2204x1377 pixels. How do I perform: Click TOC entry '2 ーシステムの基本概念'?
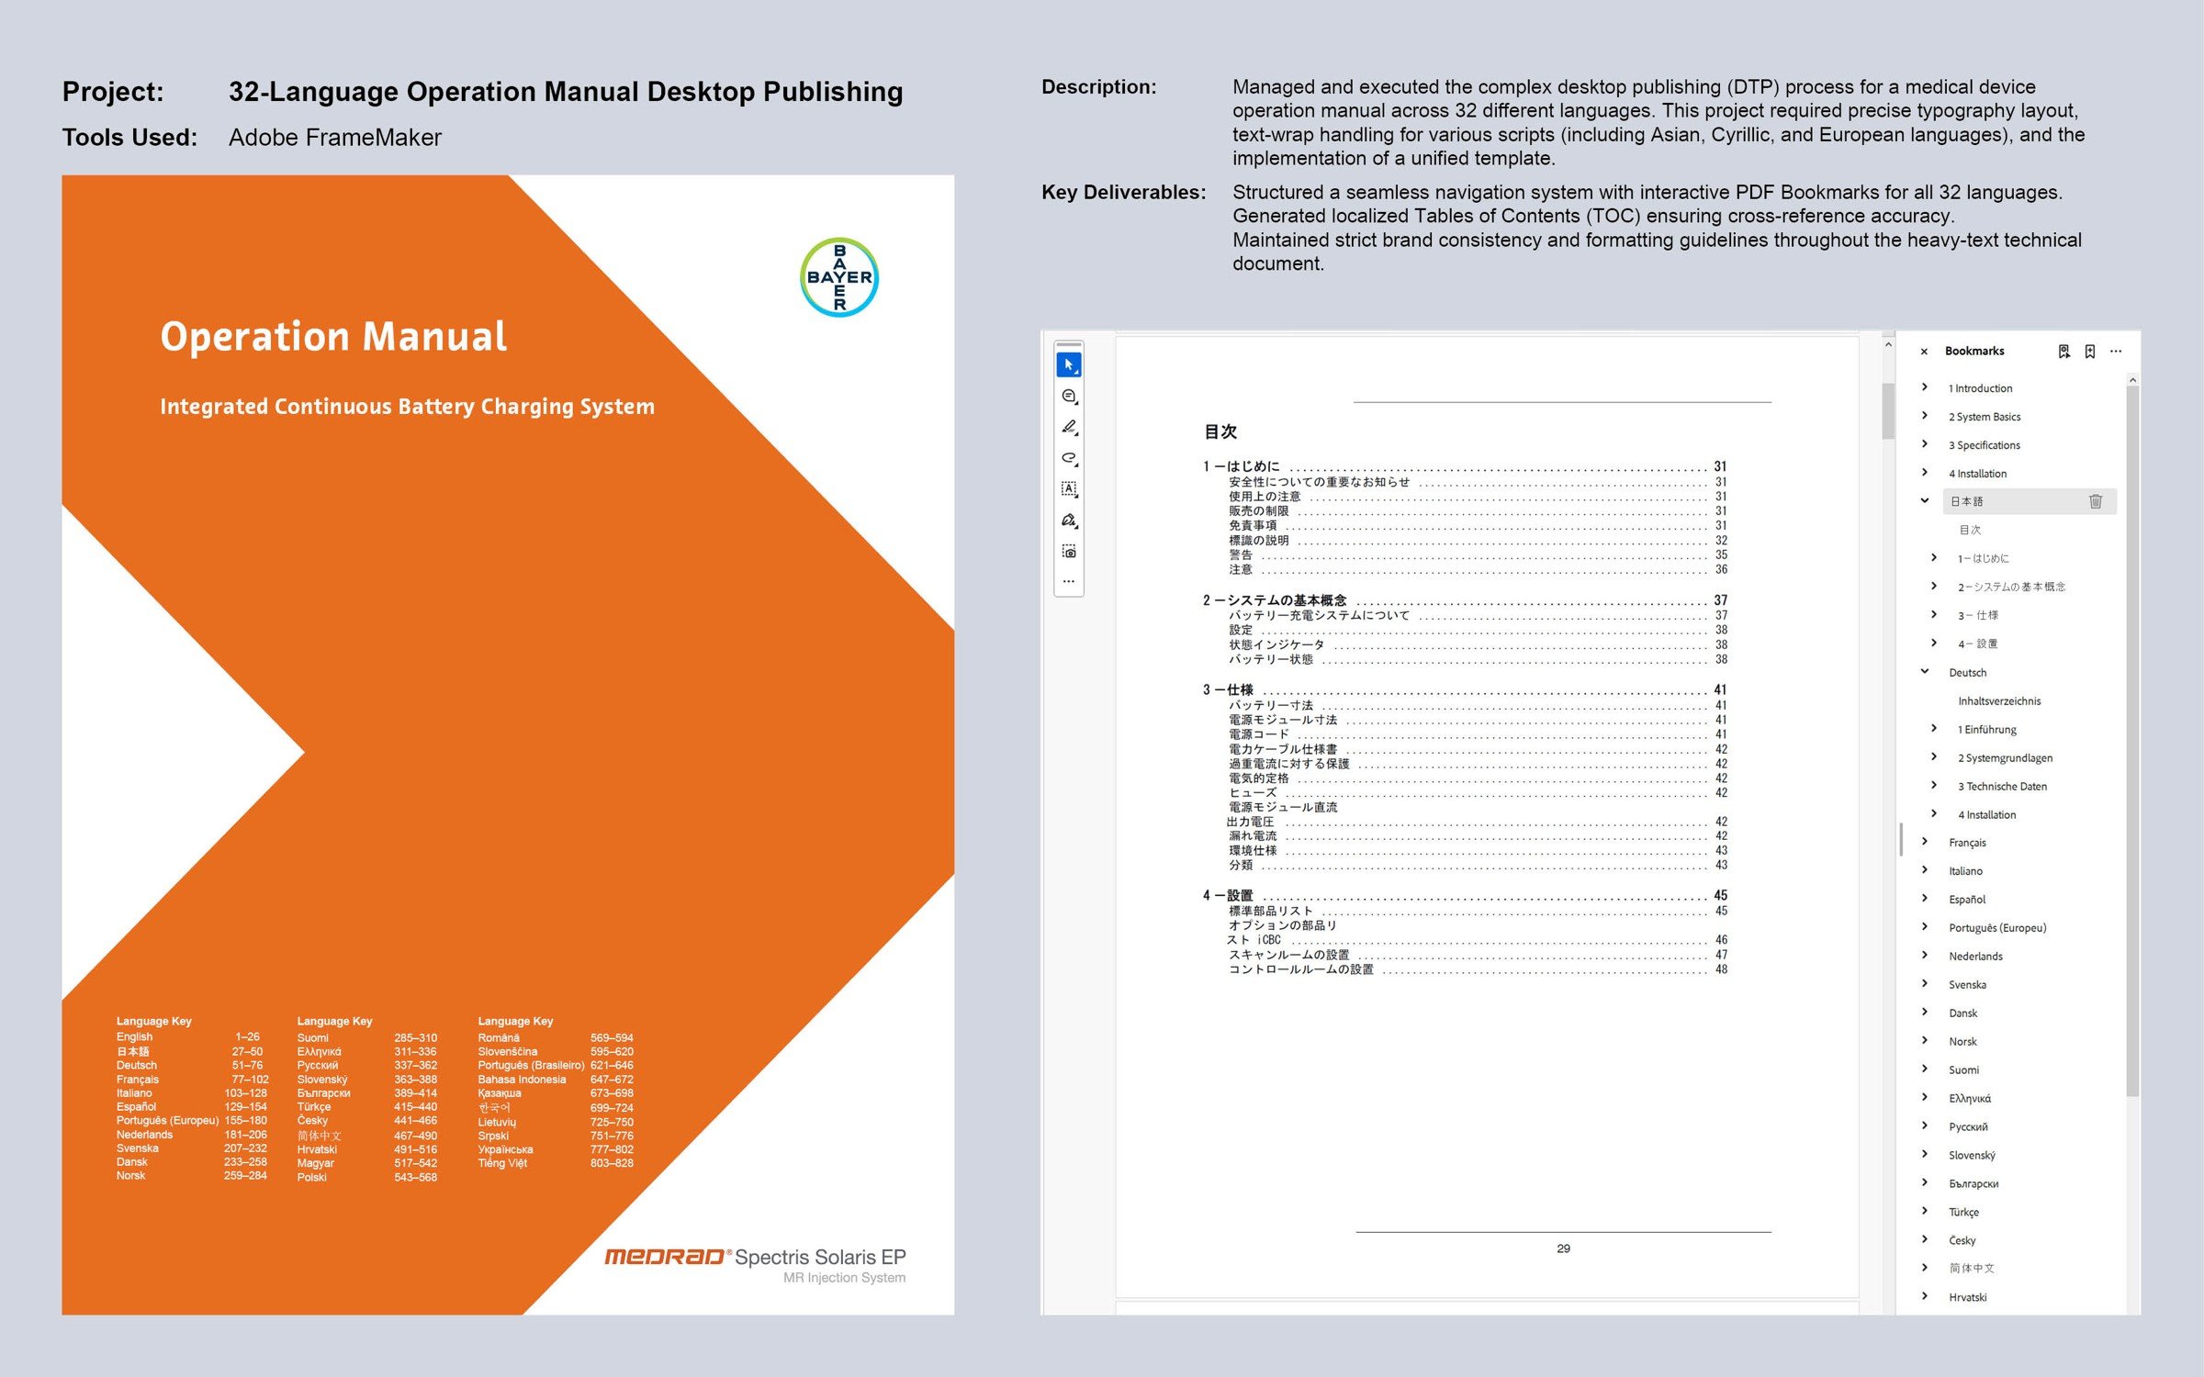(x=1465, y=600)
